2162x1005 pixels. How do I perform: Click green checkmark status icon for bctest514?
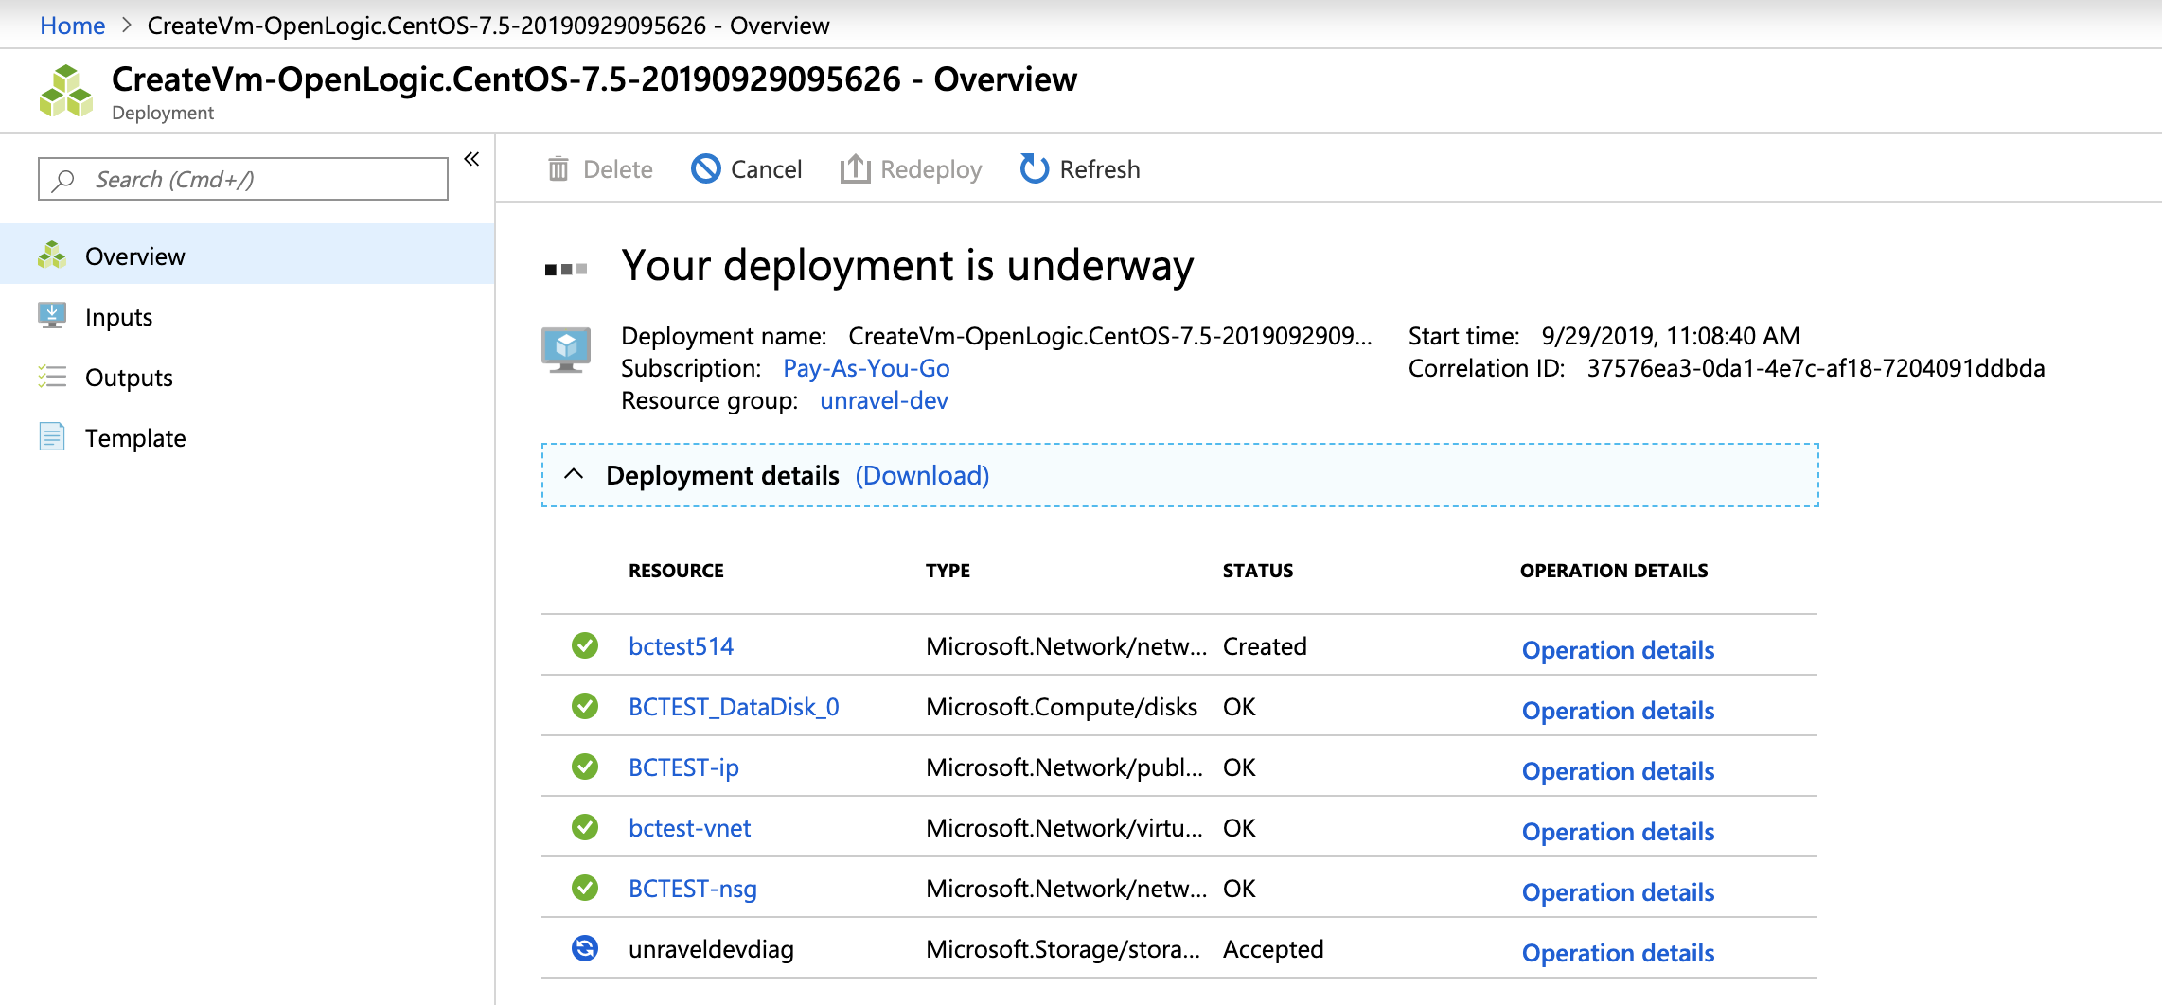point(585,645)
